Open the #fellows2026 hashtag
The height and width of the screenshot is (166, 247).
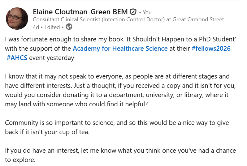click(211, 49)
